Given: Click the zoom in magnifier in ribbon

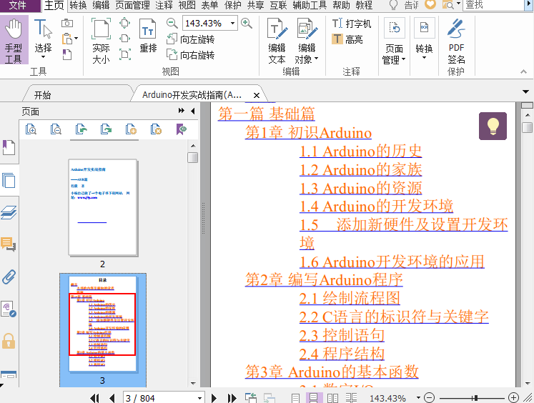Looking at the screenshot, I should (246, 23).
